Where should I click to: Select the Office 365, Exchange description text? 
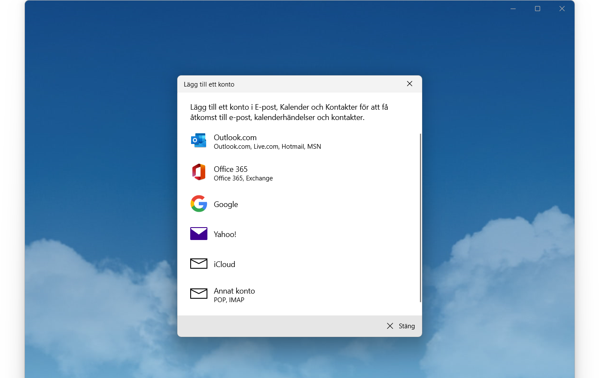pos(243,178)
